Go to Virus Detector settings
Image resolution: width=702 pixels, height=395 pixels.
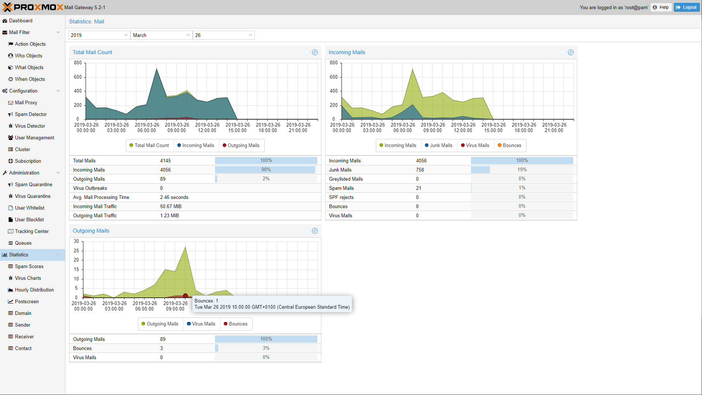tap(30, 126)
